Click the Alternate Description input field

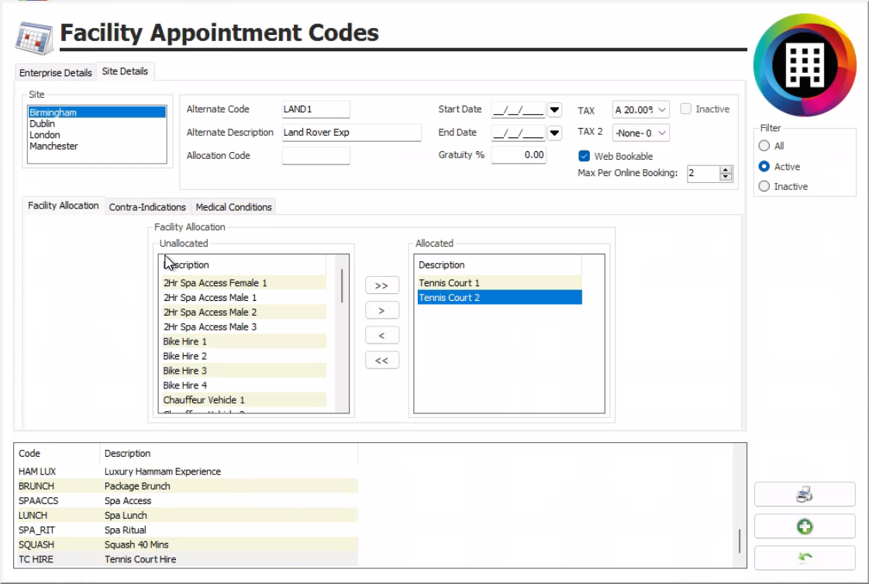351,133
